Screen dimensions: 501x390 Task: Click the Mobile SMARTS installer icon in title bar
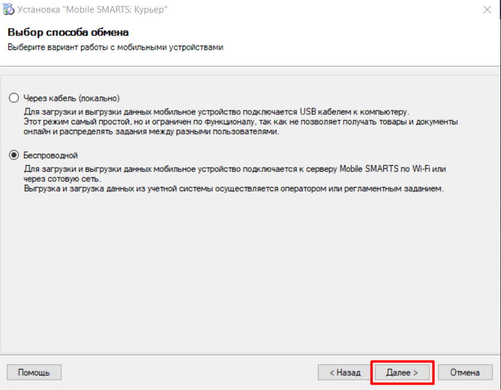point(8,10)
